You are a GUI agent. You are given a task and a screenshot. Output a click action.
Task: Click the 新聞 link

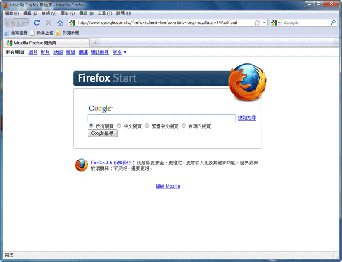click(x=71, y=52)
